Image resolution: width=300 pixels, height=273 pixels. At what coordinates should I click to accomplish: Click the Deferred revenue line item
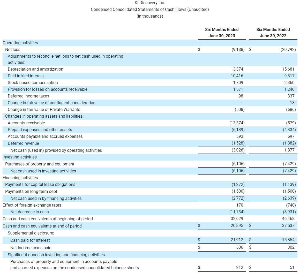(23, 143)
